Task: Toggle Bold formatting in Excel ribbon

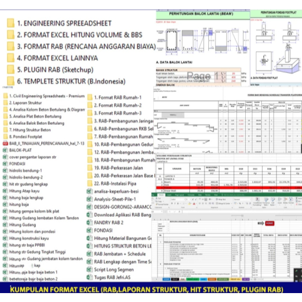Action: click(x=172, y=203)
